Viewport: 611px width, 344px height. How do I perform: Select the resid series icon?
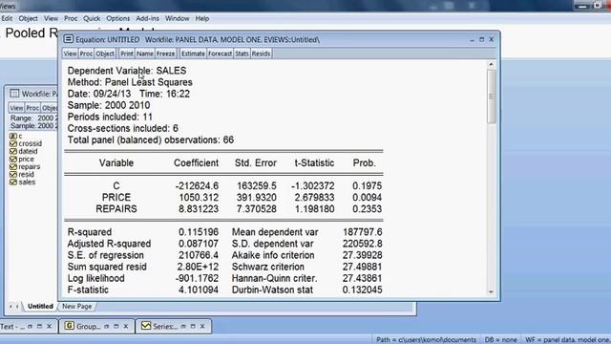click(x=12, y=174)
